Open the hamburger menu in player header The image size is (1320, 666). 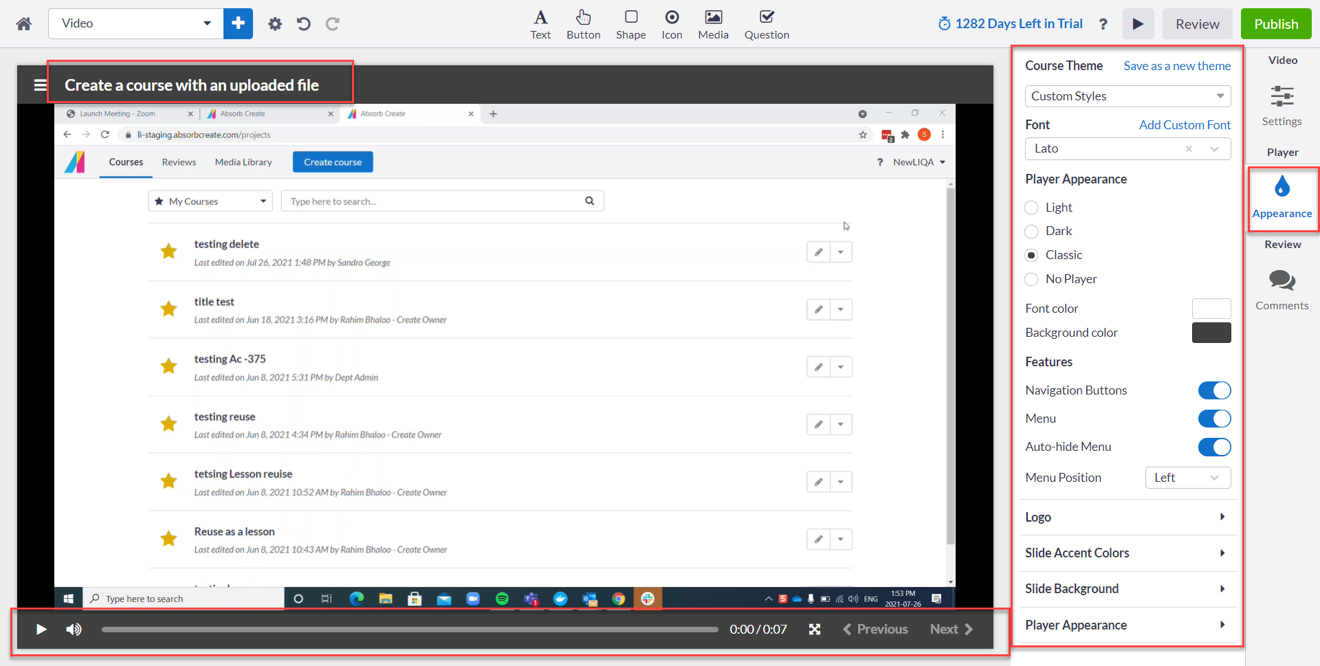[x=41, y=85]
